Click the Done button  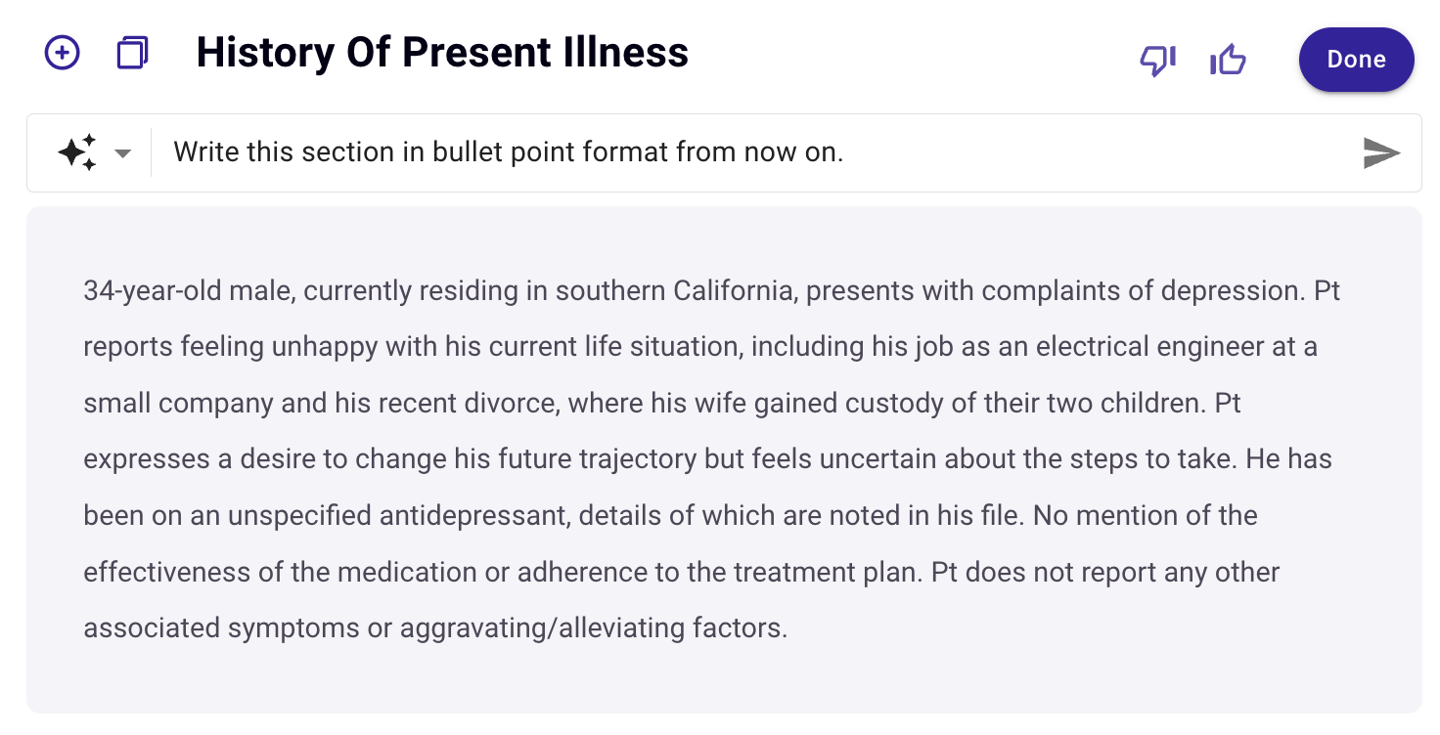(1356, 60)
